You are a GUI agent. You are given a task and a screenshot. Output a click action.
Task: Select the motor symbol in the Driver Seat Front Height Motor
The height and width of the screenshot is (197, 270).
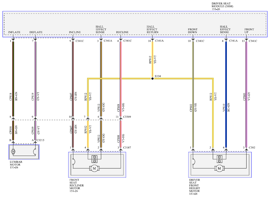click(219, 168)
